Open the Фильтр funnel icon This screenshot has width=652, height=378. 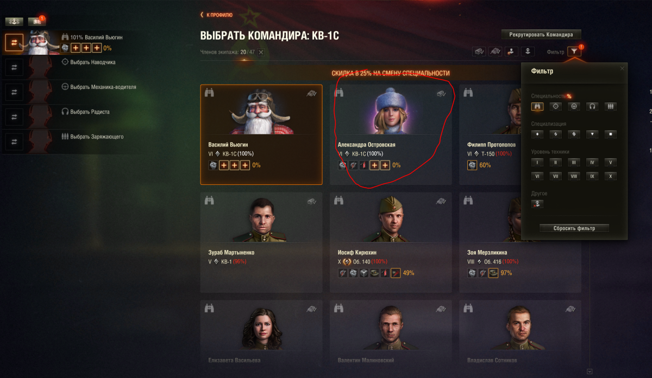click(574, 52)
